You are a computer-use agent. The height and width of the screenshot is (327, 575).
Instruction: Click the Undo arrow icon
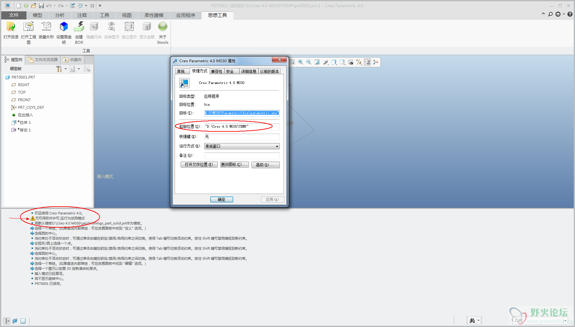pos(49,6)
